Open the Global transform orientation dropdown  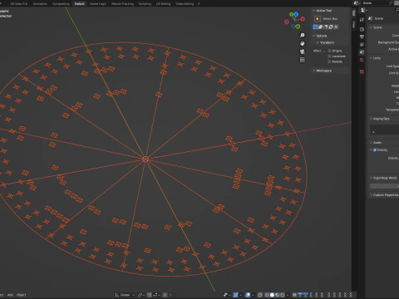[x=125, y=295]
